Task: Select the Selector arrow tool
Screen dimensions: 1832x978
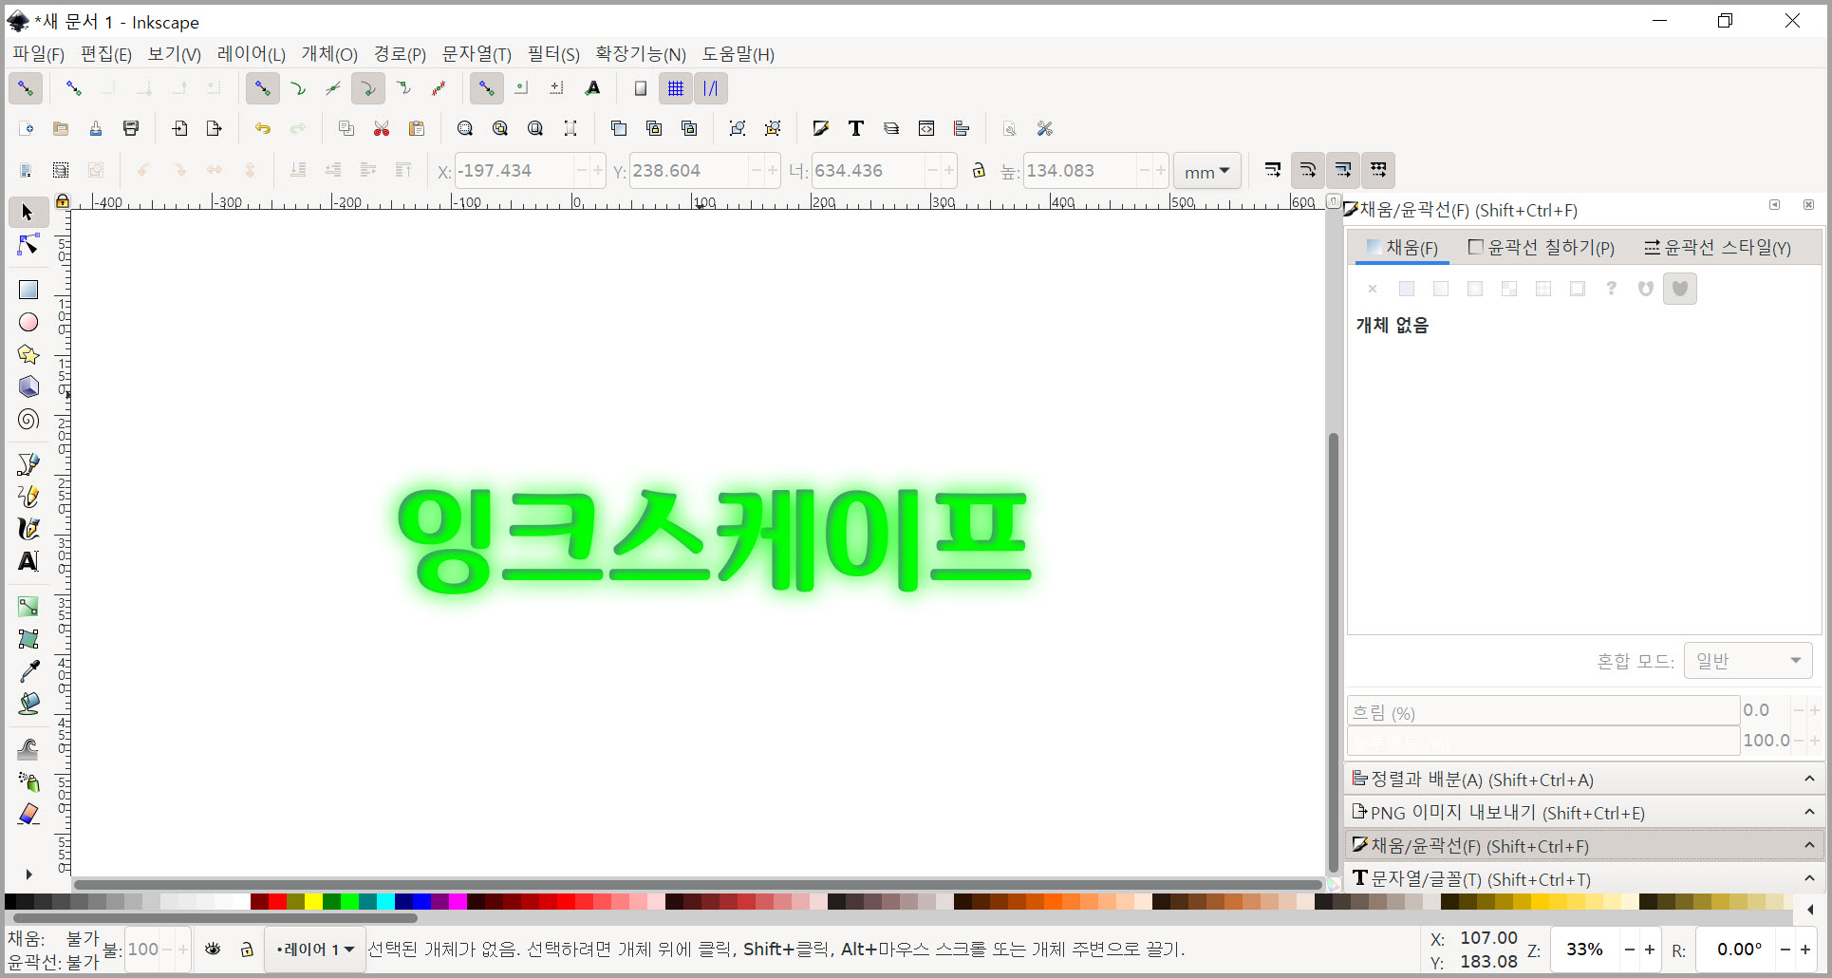Action: (28, 212)
